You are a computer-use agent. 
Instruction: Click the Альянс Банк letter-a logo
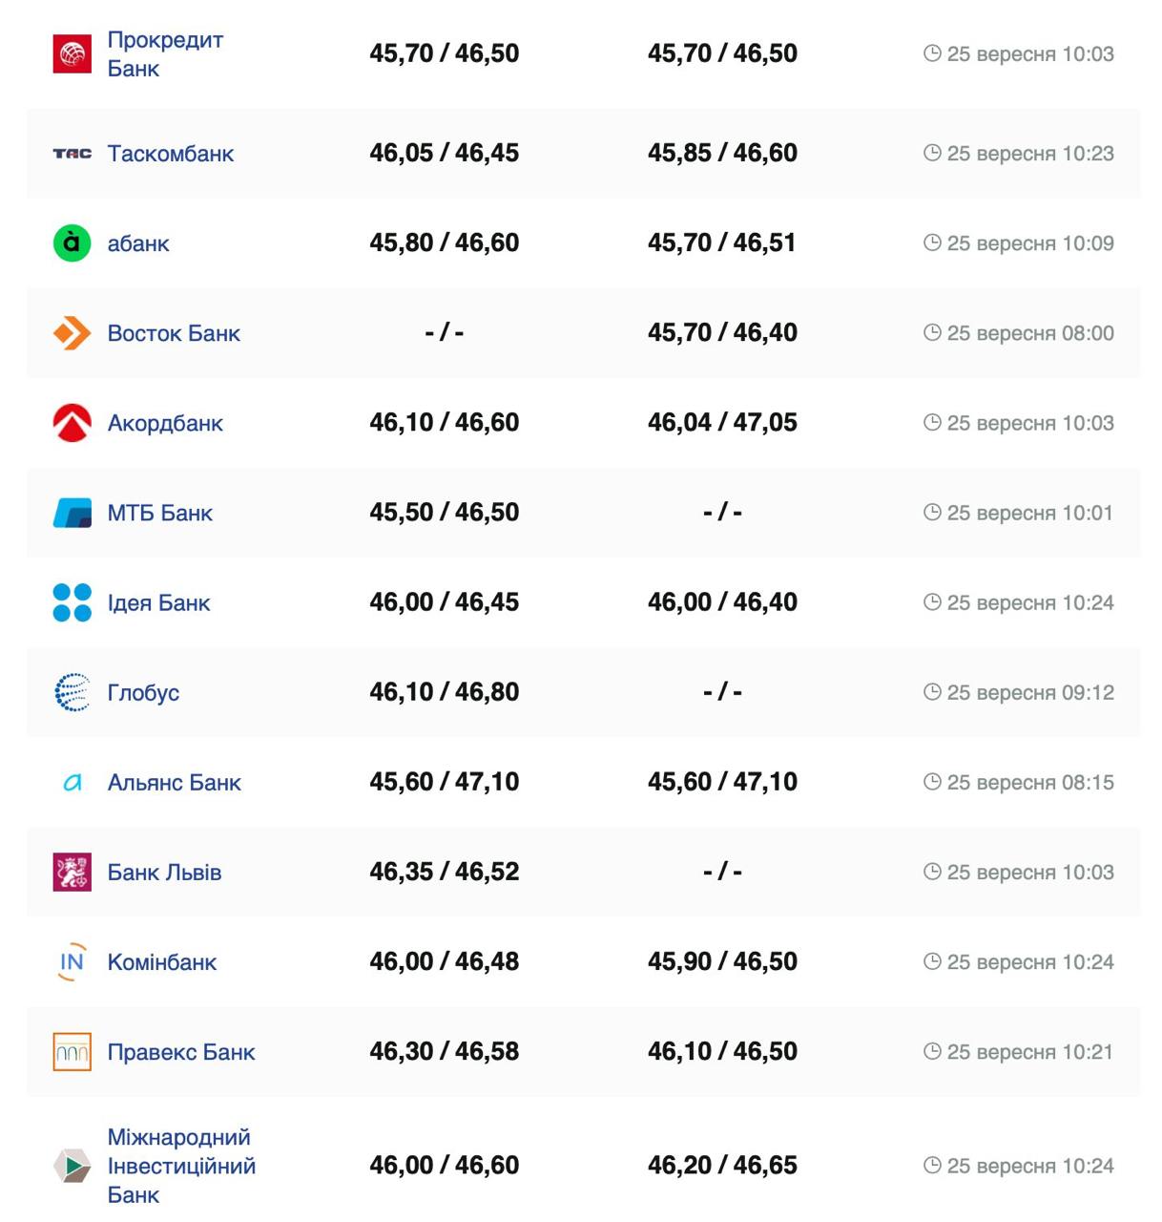pos(72,783)
